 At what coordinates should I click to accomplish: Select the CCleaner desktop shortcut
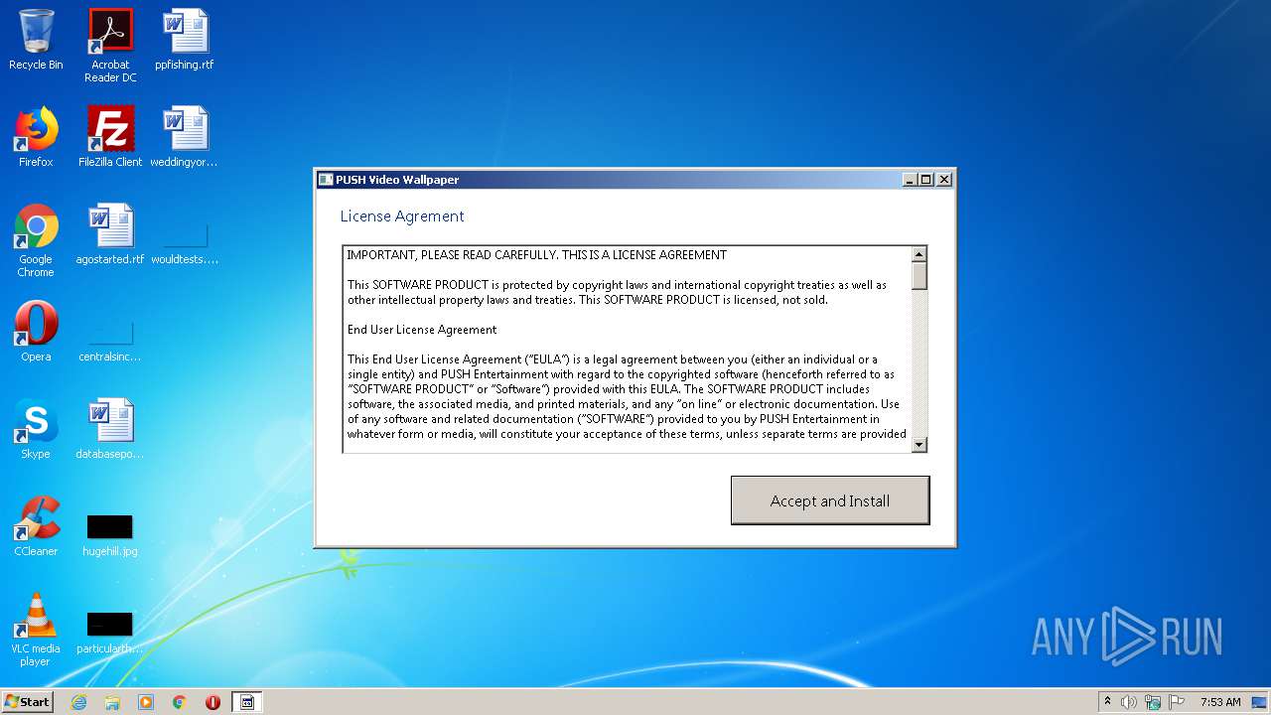pyautogui.click(x=36, y=526)
